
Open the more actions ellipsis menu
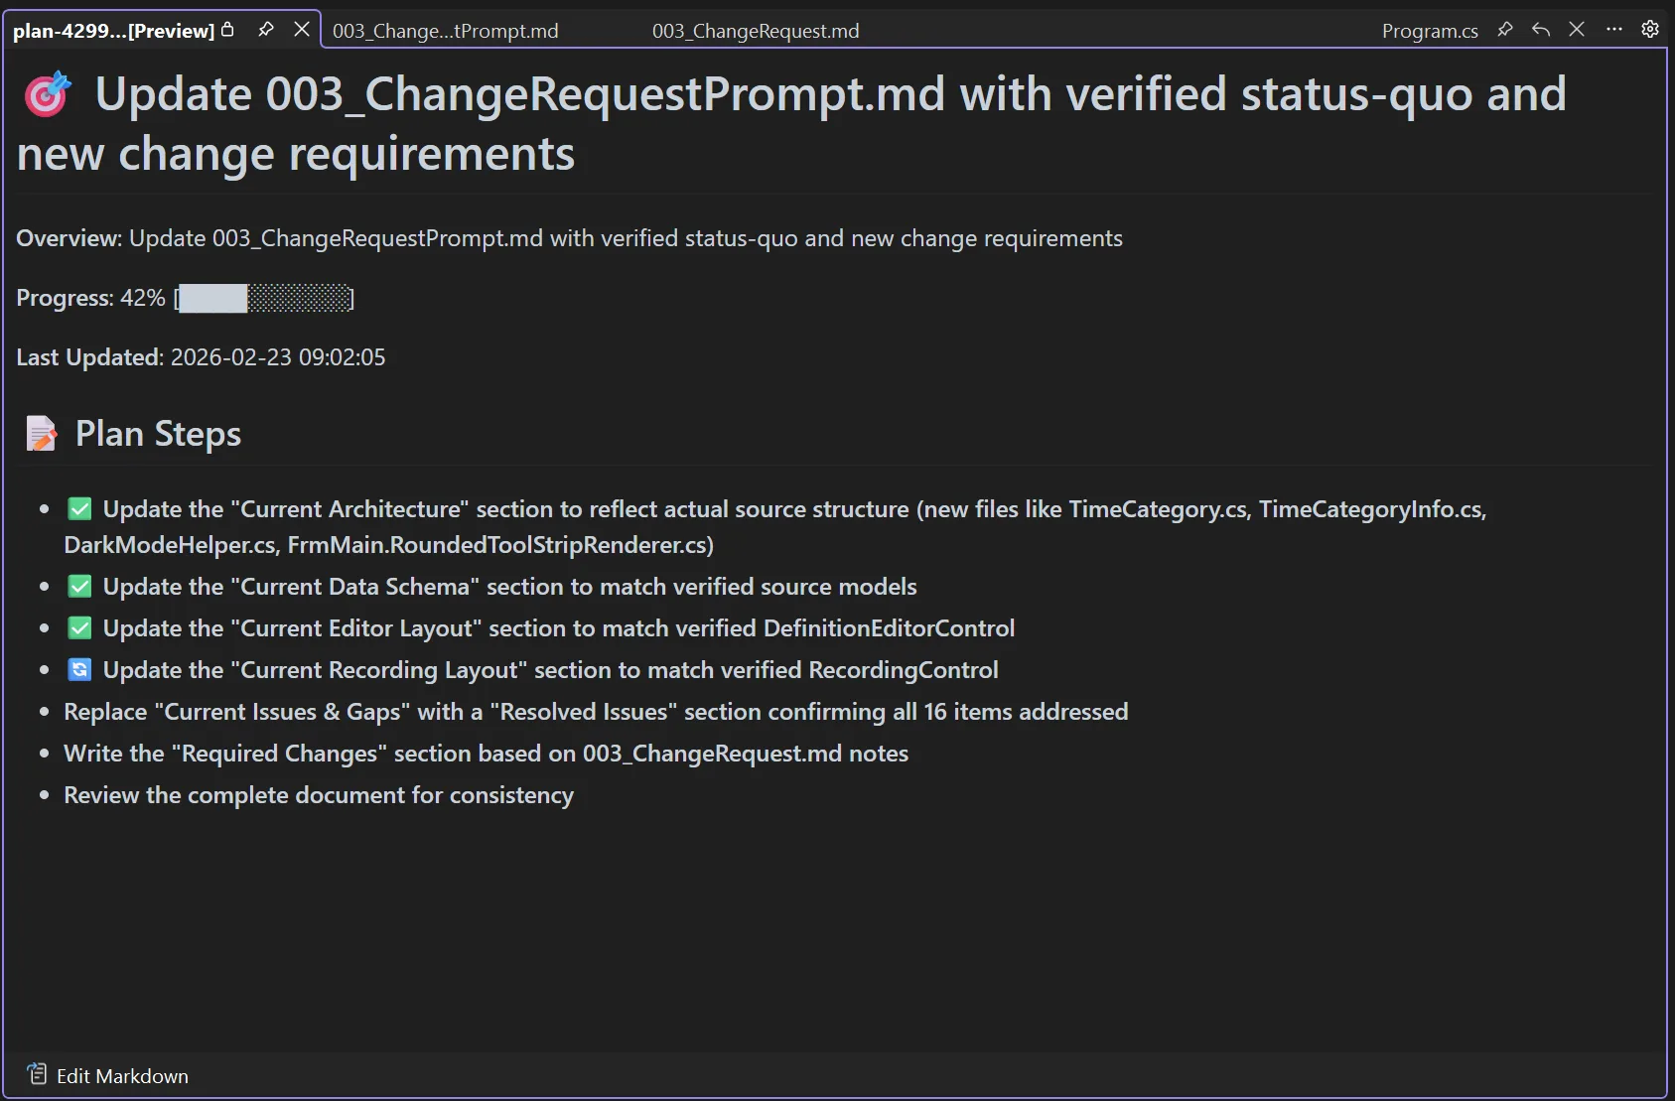1613,30
